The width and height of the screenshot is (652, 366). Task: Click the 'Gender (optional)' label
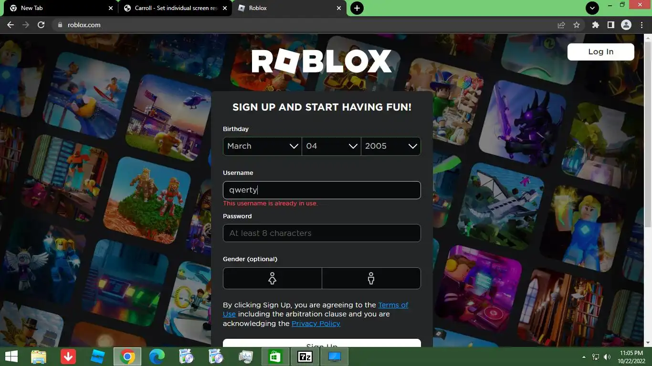click(x=250, y=259)
